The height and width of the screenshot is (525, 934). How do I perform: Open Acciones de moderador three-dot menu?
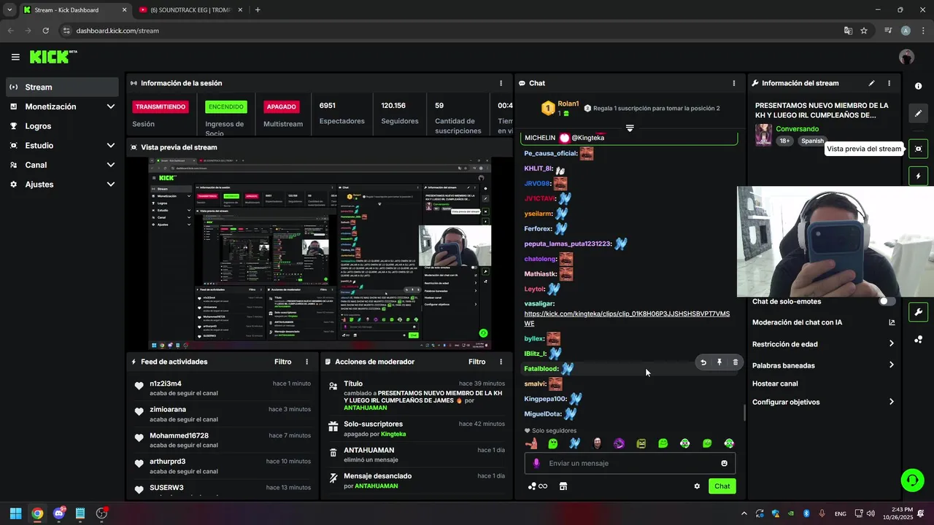click(x=501, y=362)
